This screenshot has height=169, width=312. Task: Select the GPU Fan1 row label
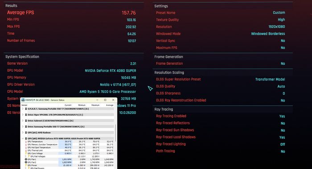point(32,159)
